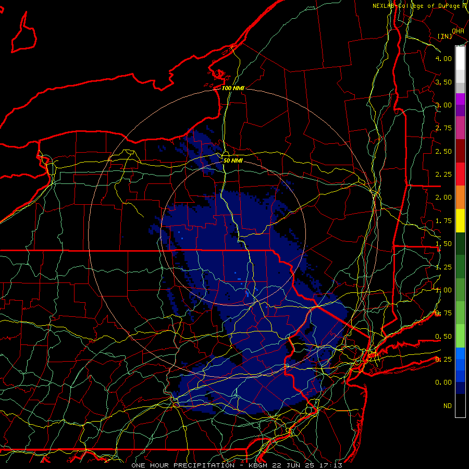The height and width of the screenshot is (469, 469).
Task: Click the 100 NMI range ring label
Action: click(x=233, y=88)
